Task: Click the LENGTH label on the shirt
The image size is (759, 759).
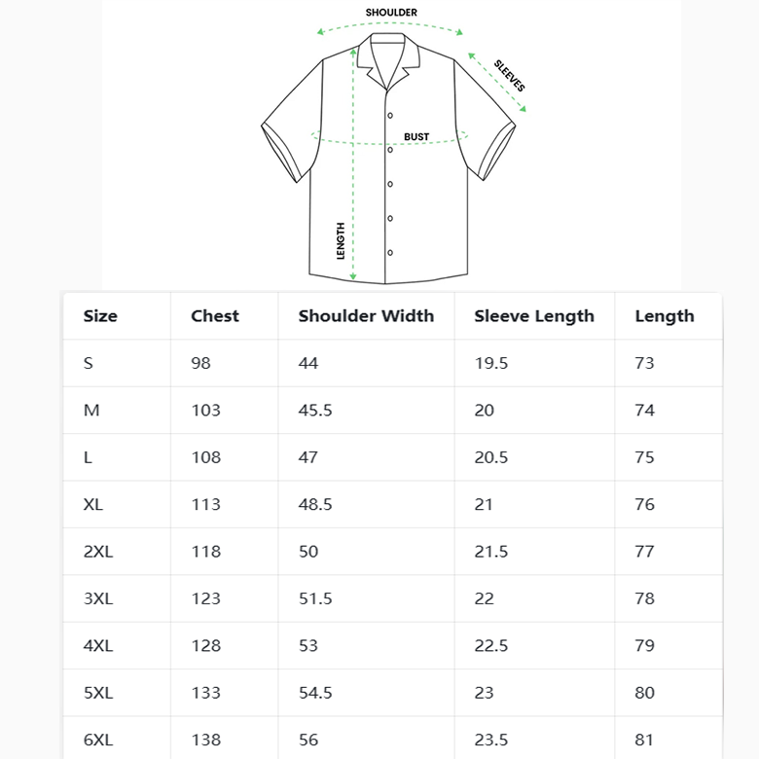Action: coord(341,241)
